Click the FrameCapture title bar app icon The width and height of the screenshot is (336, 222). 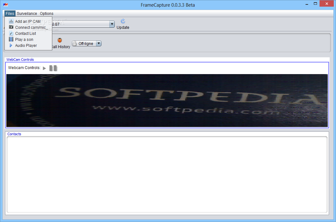6,4
